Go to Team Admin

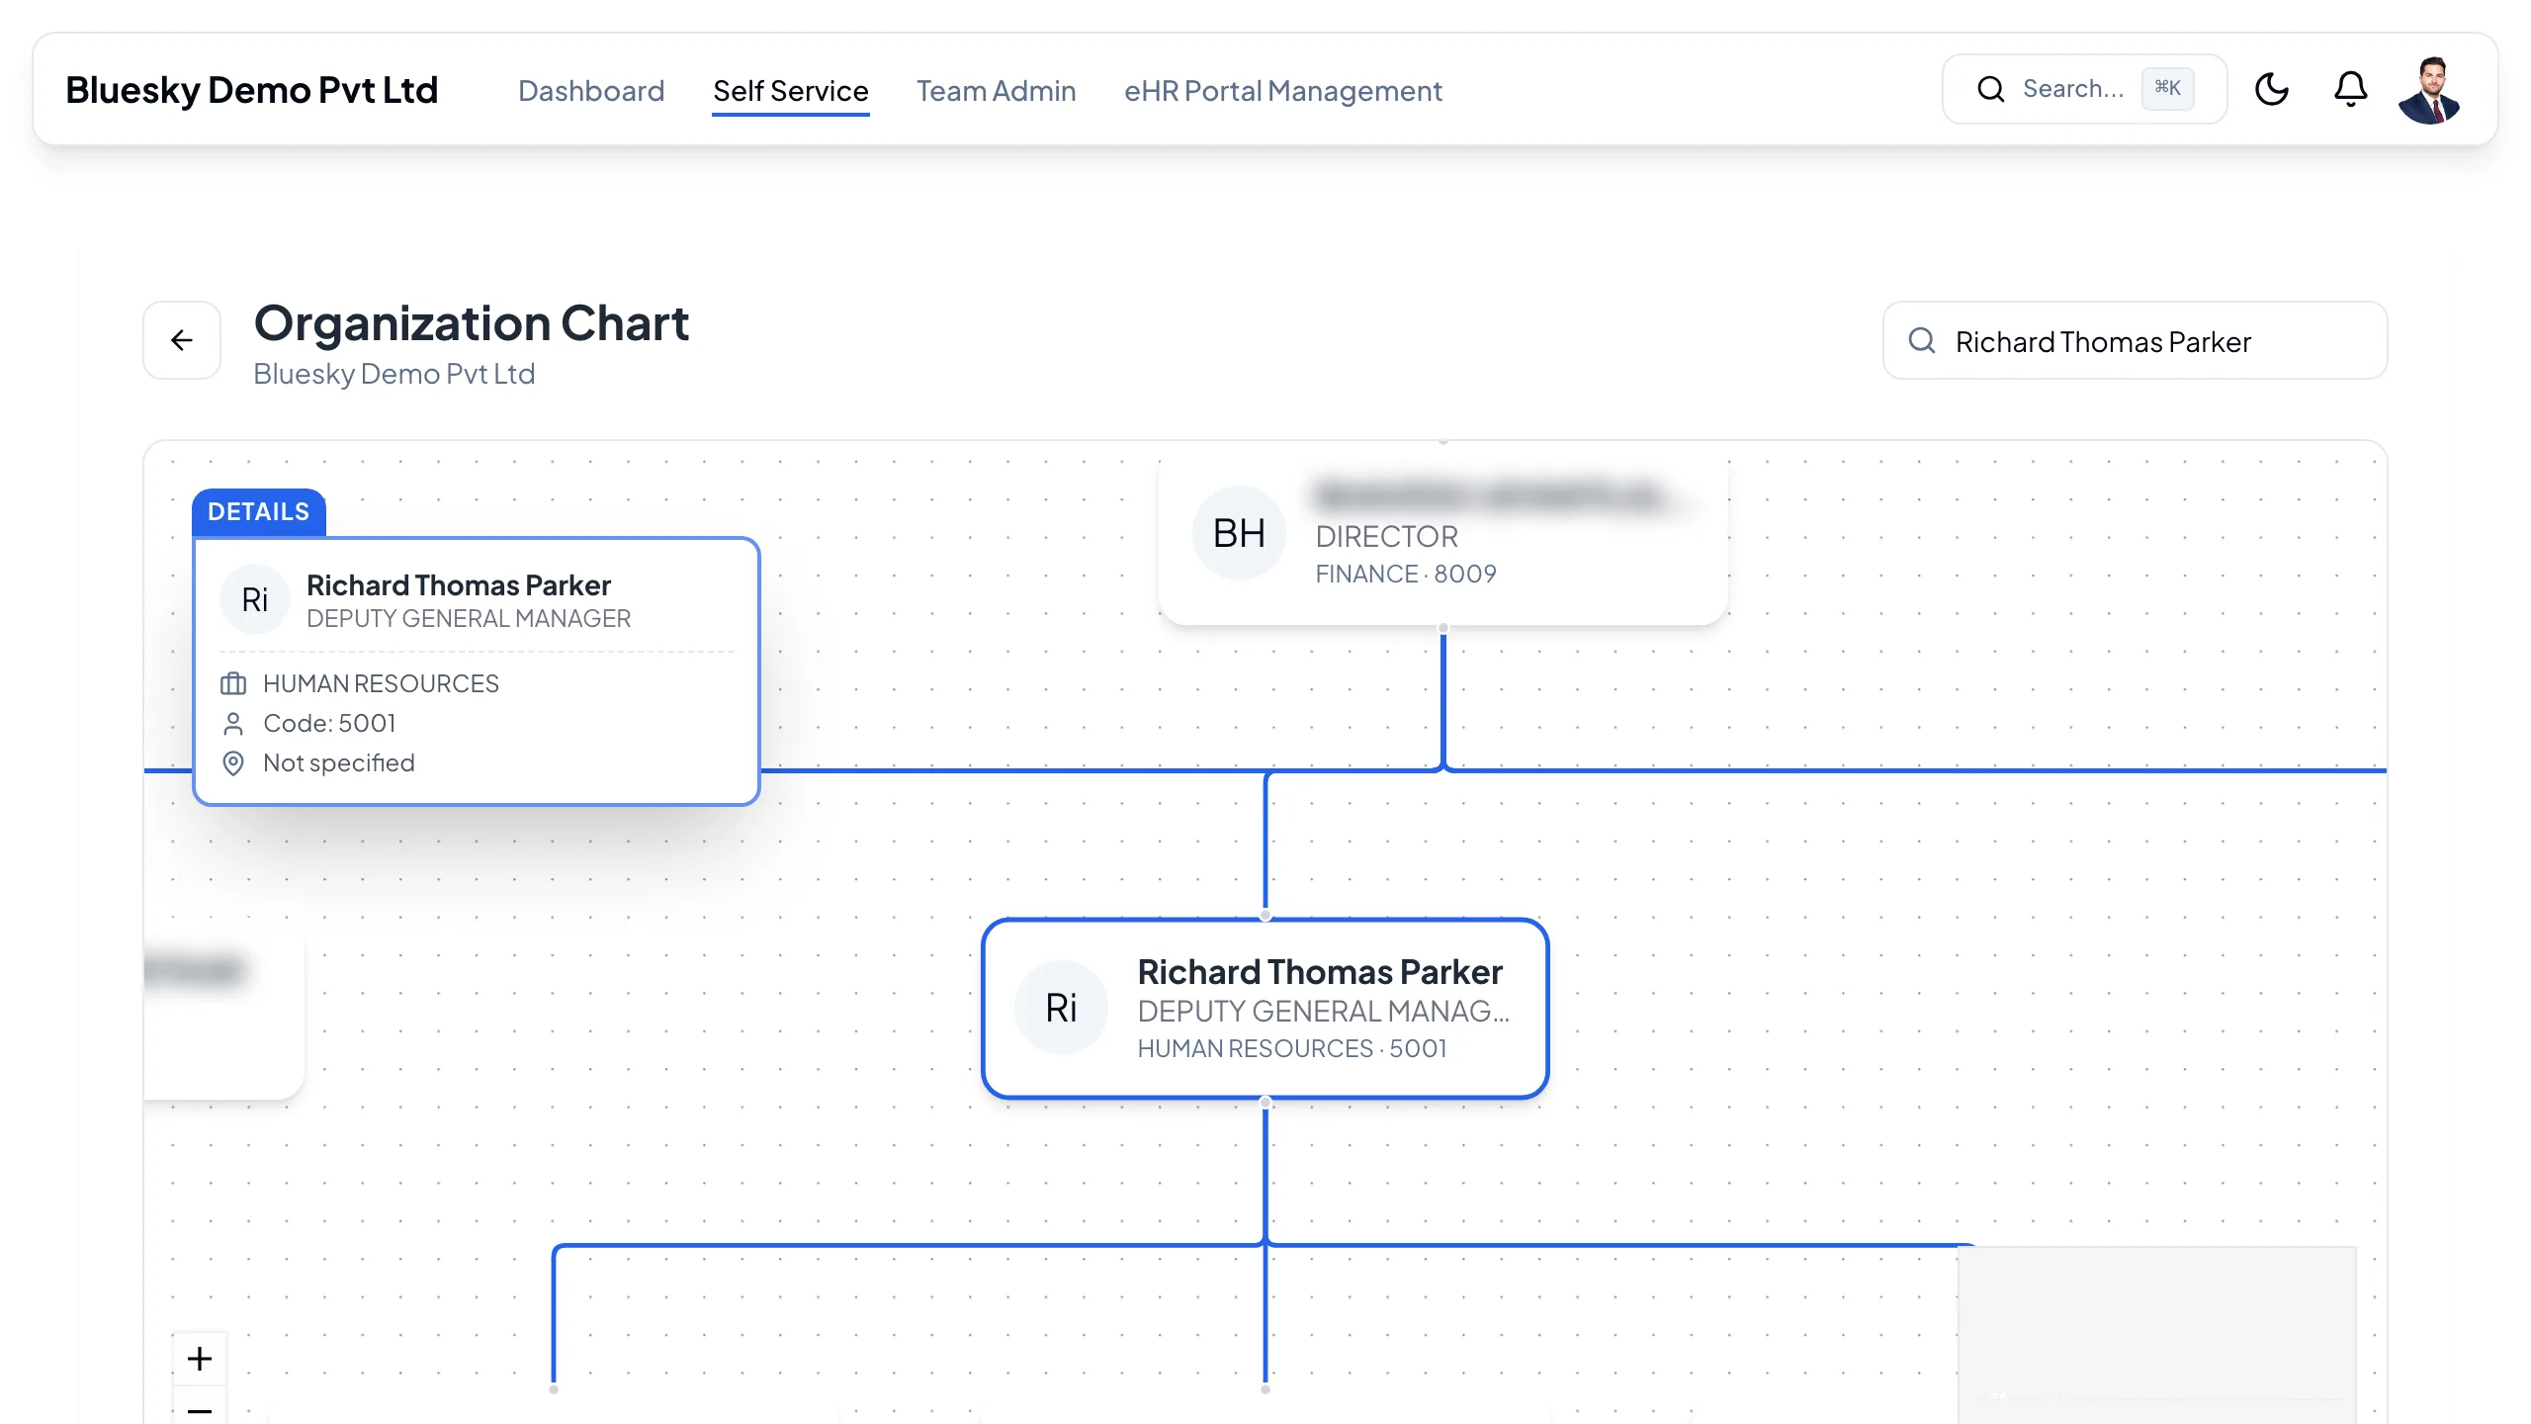(997, 91)
